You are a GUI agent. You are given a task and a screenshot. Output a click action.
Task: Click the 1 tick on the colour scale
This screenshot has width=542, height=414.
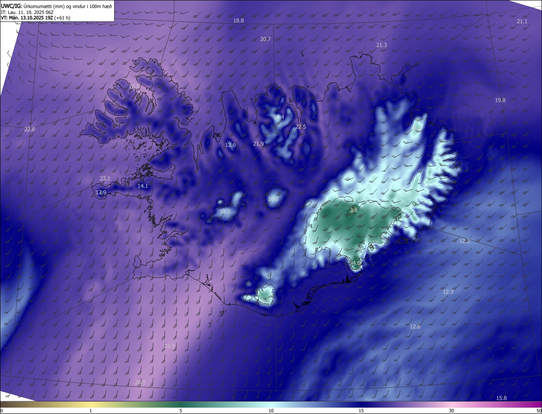point(91,411)
